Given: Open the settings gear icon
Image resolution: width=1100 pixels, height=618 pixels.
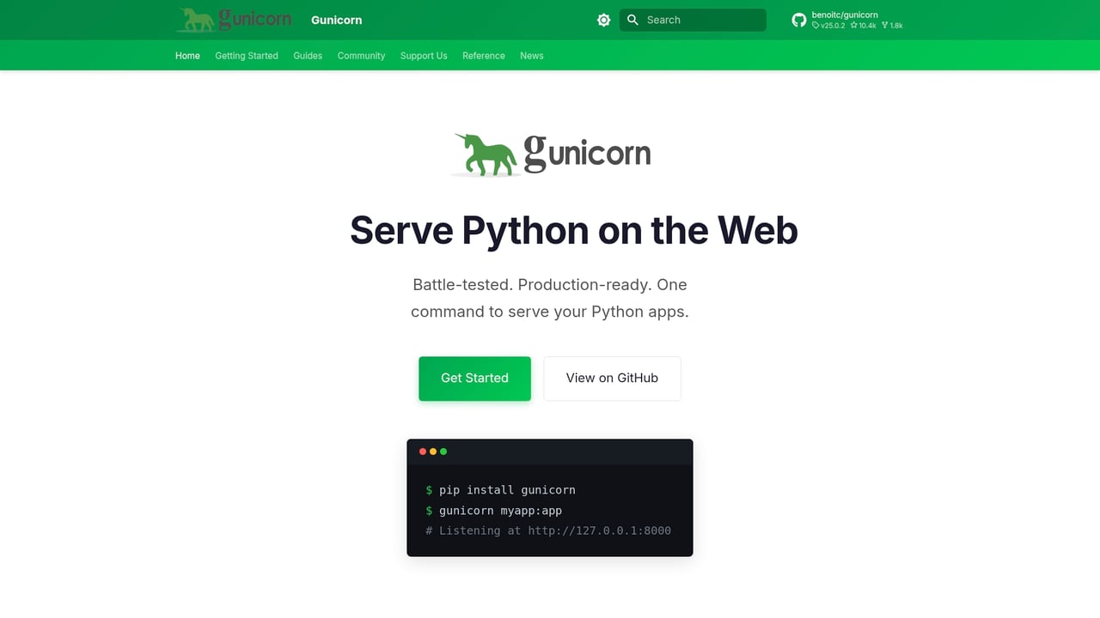Looking at the screenshot, I should [x=603, y=19].
